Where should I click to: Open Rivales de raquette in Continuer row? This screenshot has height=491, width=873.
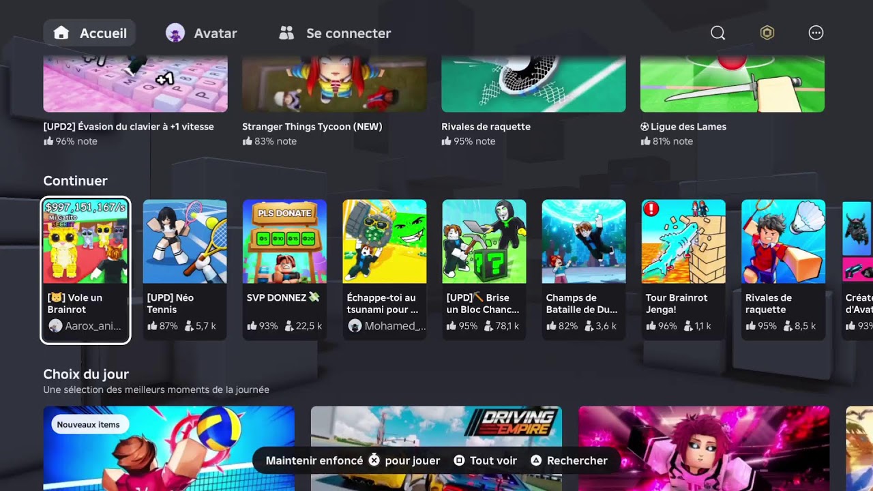[x=783, y=270]
